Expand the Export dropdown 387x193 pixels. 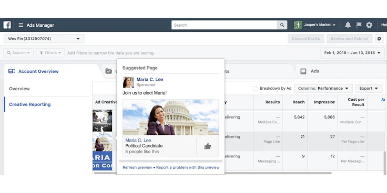(369, 89)
